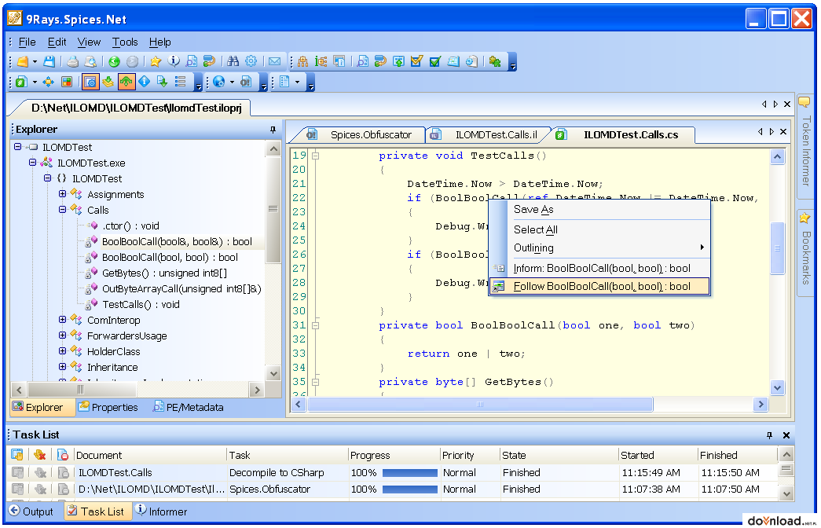
Task: Click the blue diamond info icon
Action: 145,82
